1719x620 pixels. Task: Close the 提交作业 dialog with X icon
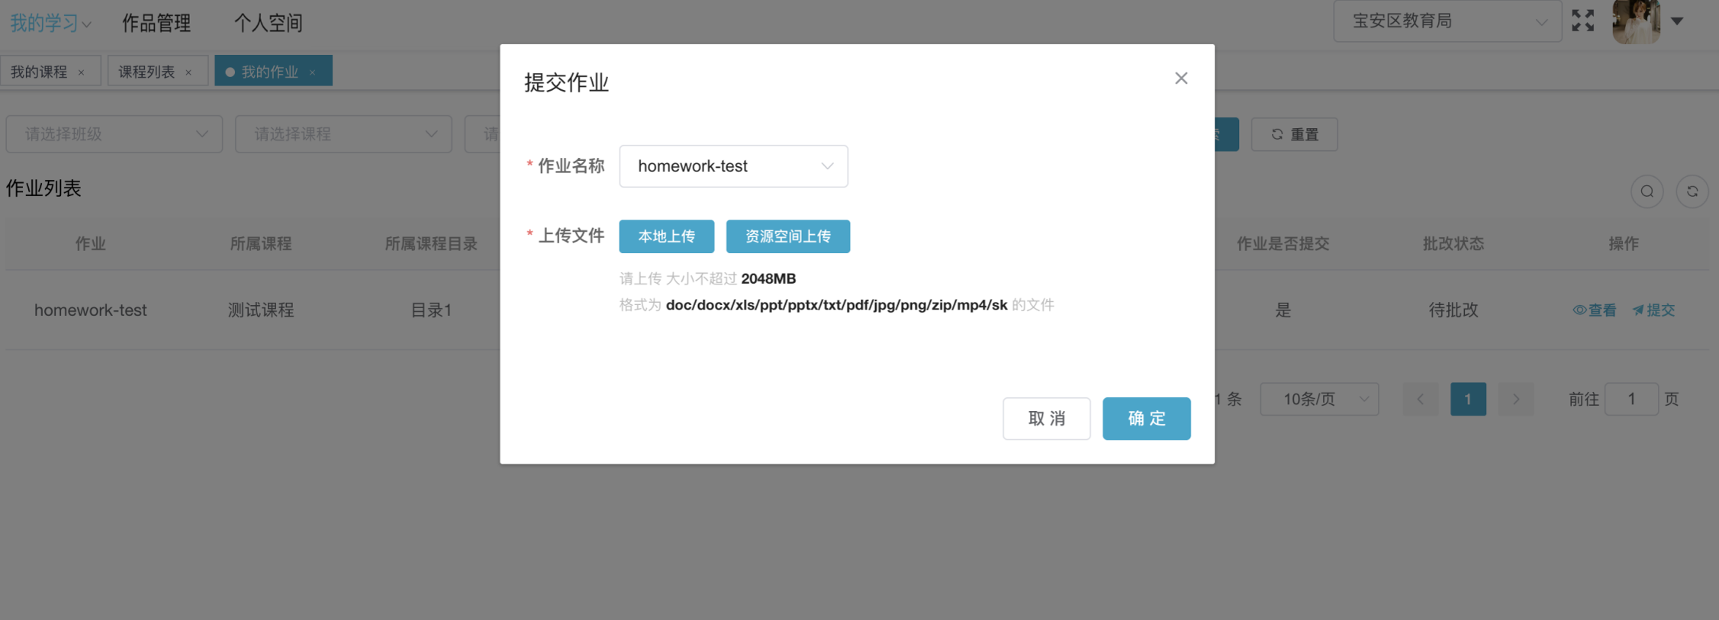1180,79
